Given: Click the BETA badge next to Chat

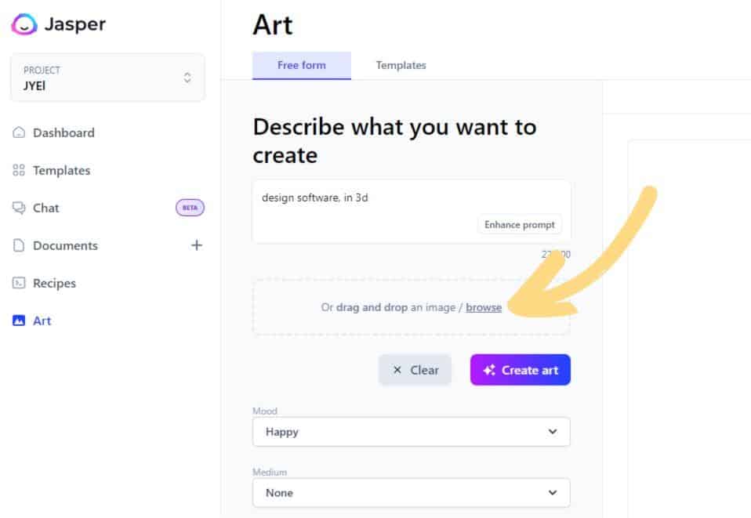Looking at the screenshot, I should click(190, 208).
